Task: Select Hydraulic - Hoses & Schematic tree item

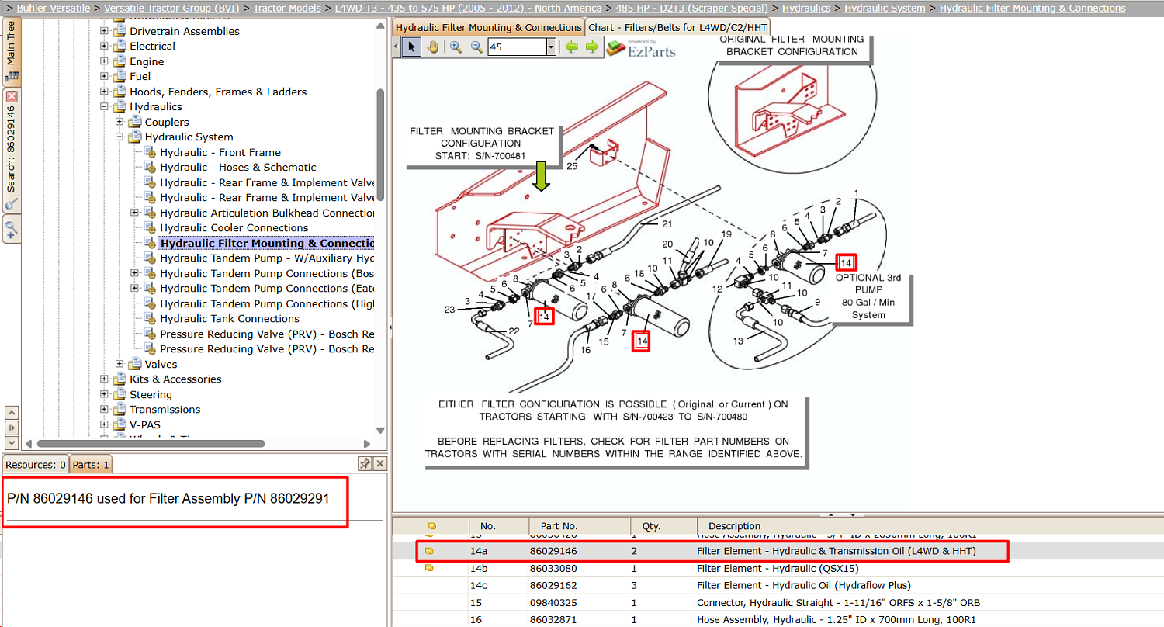Action: click(238, 168)
